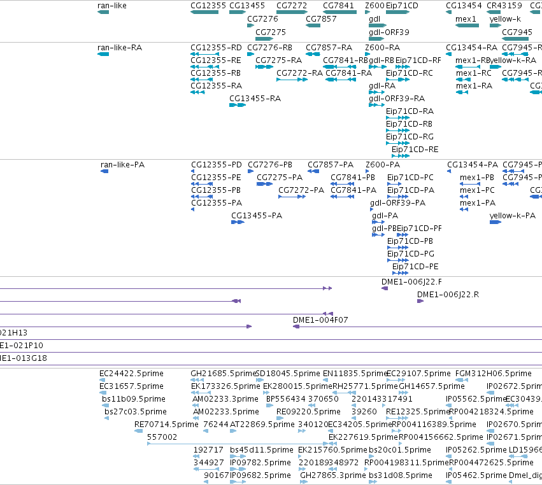Viewport: 542px width, 485px height.
Task: Select the mex1 gene label
Action: 466,18
